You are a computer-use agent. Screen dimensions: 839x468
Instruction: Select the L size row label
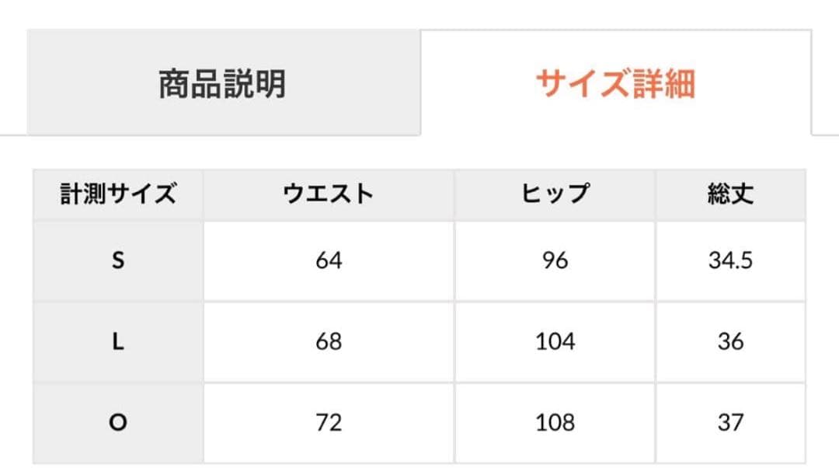[117, 342]
